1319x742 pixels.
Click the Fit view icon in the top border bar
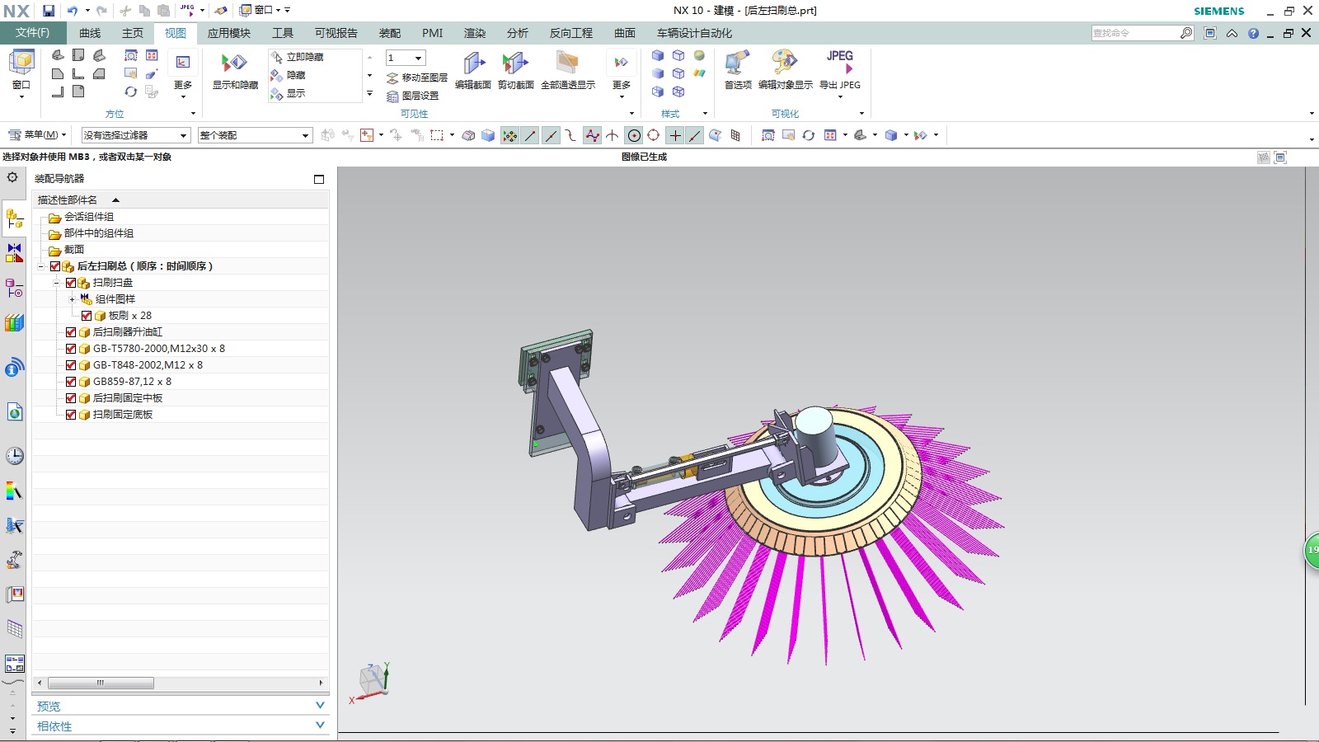pyautogui.click(x=768, y=135)
